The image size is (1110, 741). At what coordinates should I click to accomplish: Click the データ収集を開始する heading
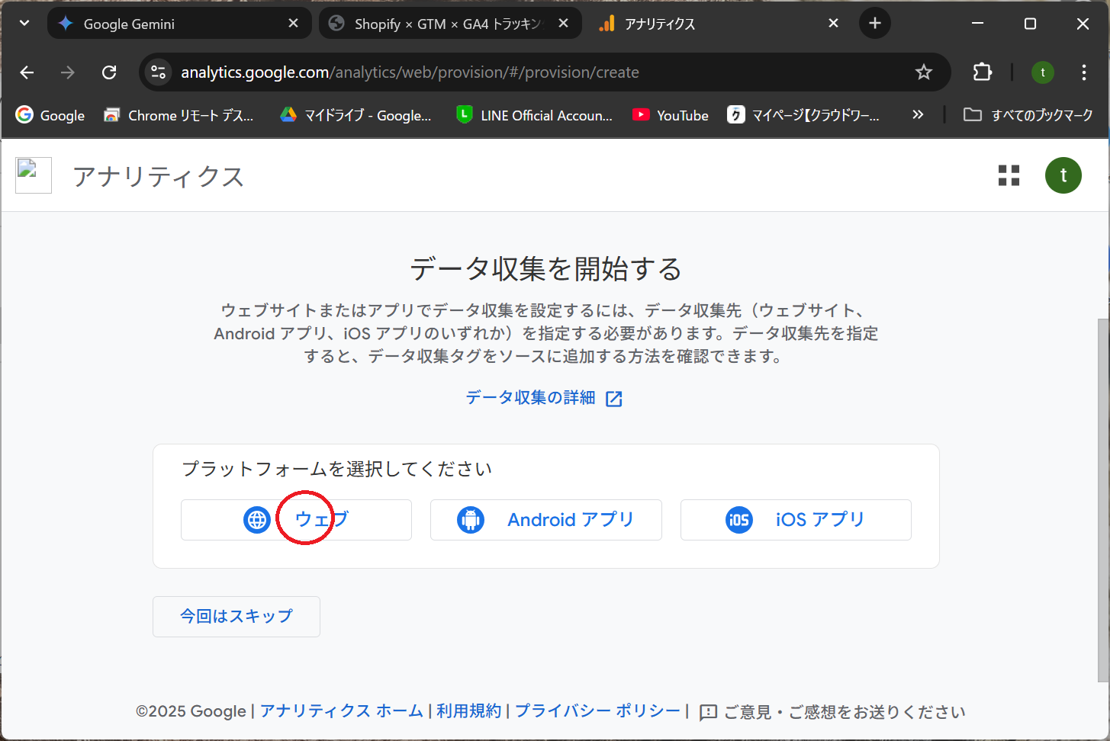pos(546,269)
